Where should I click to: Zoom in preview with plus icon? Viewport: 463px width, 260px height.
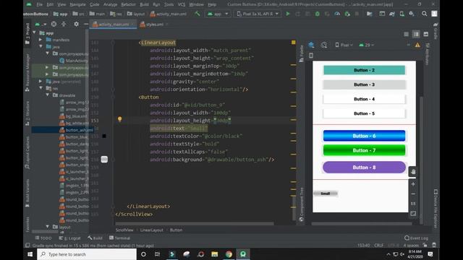(413, 184)
